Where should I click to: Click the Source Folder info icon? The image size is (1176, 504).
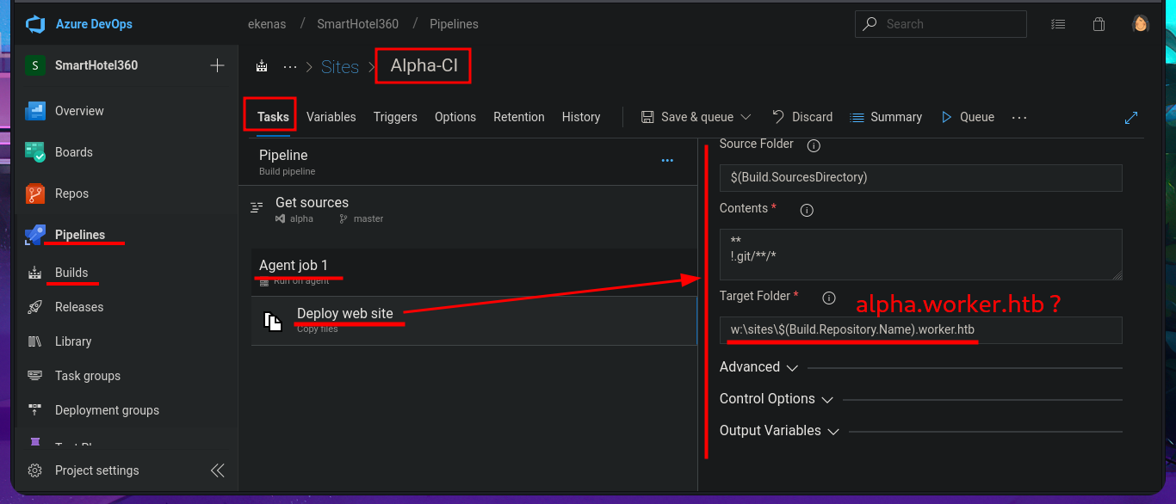coord(814,145)
